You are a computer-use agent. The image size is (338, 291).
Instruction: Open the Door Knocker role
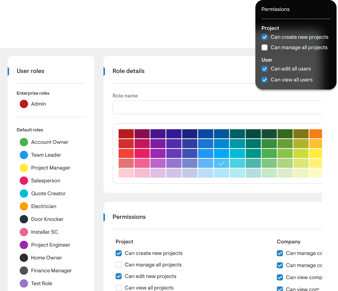point(47,219)
